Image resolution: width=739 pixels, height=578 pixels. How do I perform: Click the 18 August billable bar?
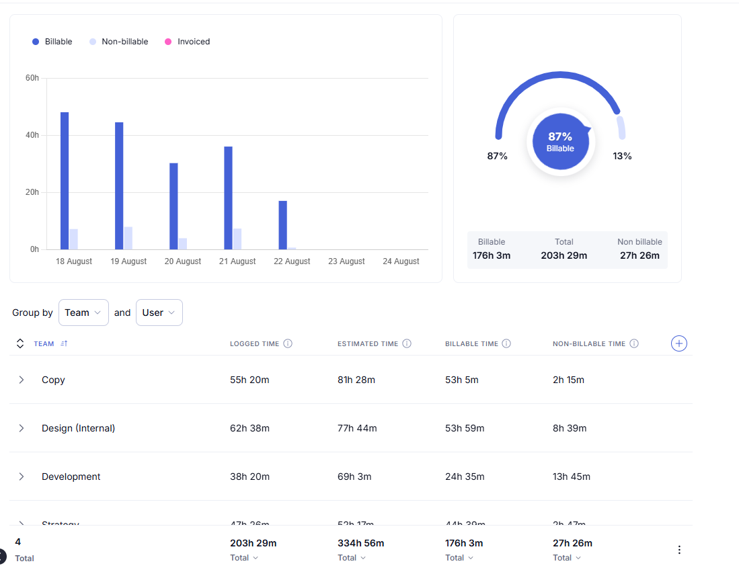pos(65,181)
